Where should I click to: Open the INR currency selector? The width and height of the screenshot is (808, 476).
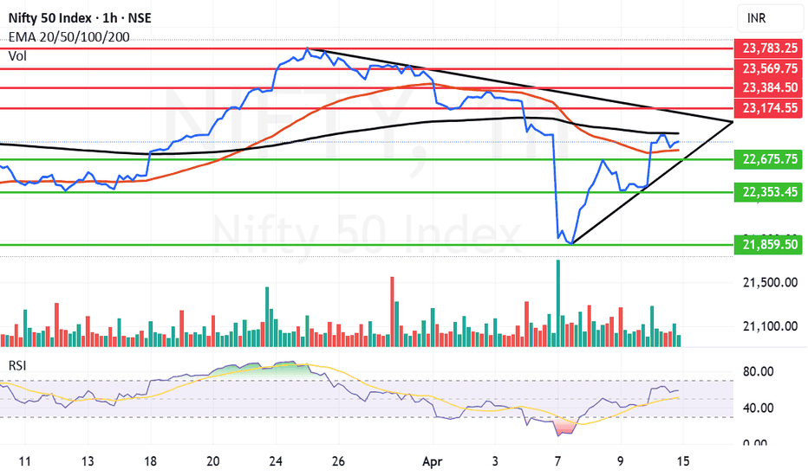(770, 18)
